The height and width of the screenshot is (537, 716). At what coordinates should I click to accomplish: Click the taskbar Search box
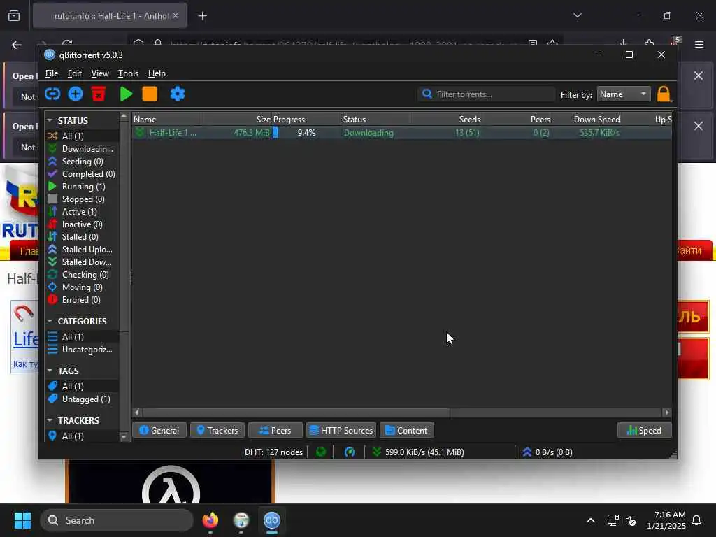(x=117, y=520)
